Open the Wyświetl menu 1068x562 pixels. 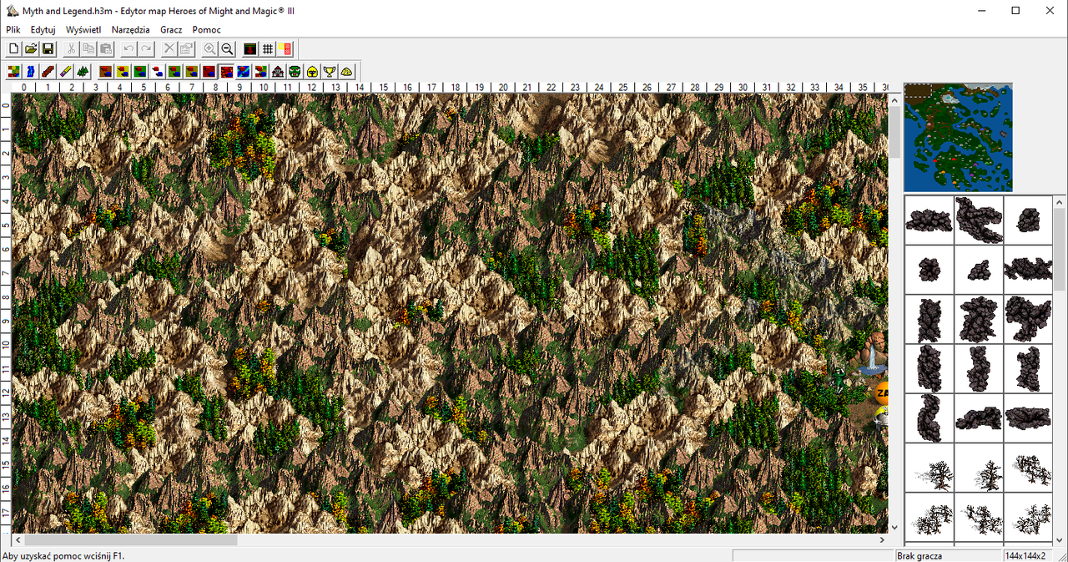click(83, 29)
